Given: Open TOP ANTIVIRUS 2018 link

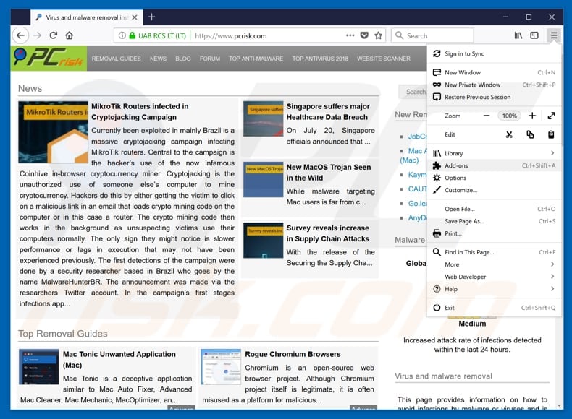Looking at the screenshot, I should (x=320, y=59).
